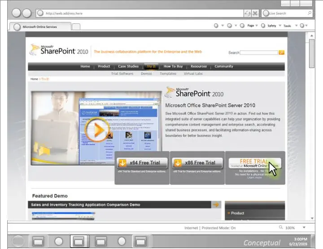Click the download icon on x64 Free Trial
This screenshot has height=249, width=323.
click(x=122, y=163)
